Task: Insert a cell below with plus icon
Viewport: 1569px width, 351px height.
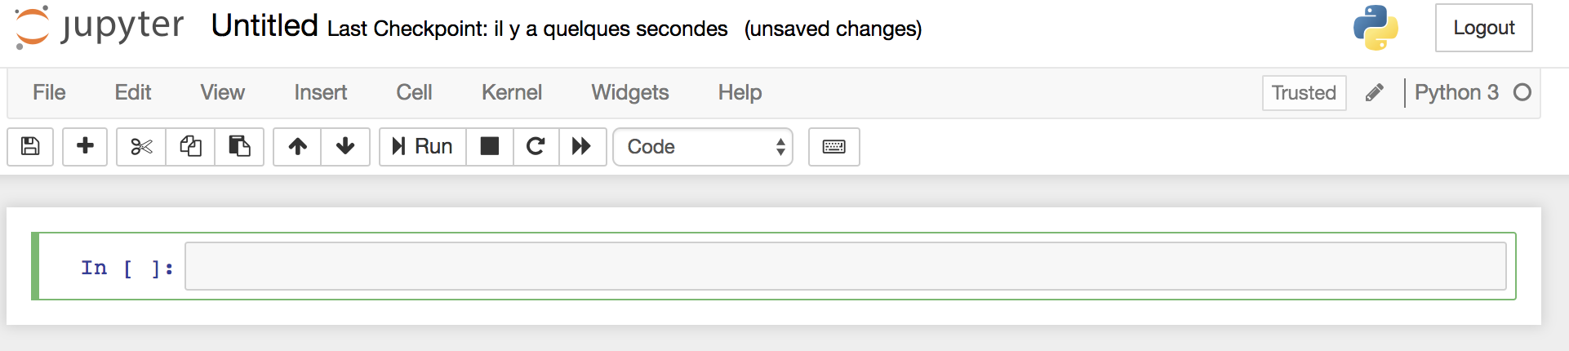Action: click(x=85, y=147)
